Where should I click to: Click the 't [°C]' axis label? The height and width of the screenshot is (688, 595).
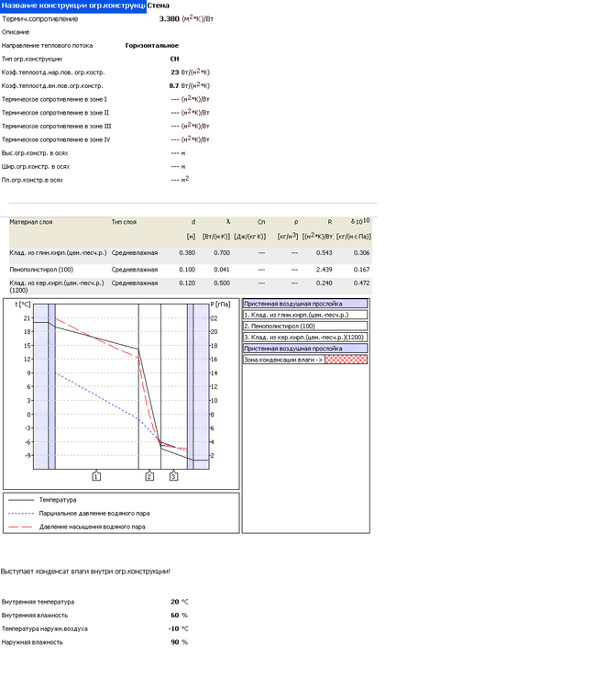point(23,305)
